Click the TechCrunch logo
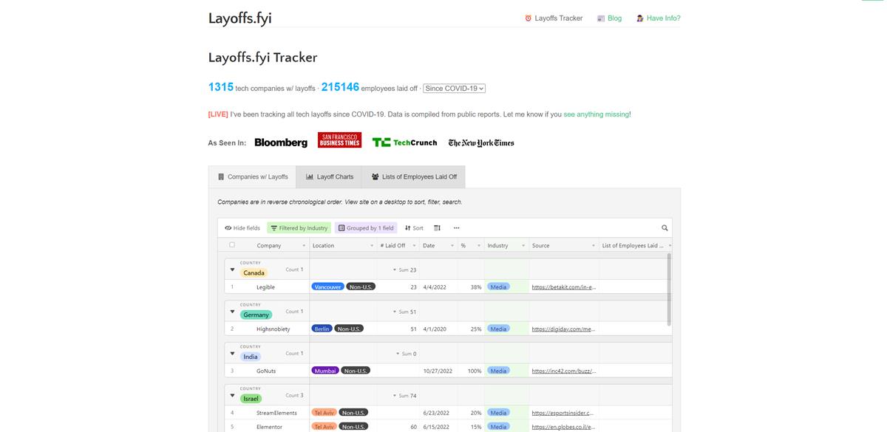 404,143
